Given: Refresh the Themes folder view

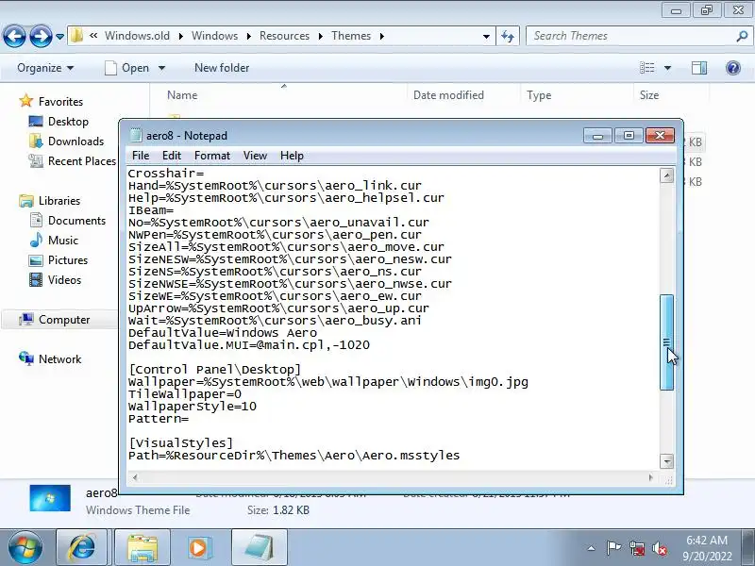Looking at the screenshot, I should 508,36.
